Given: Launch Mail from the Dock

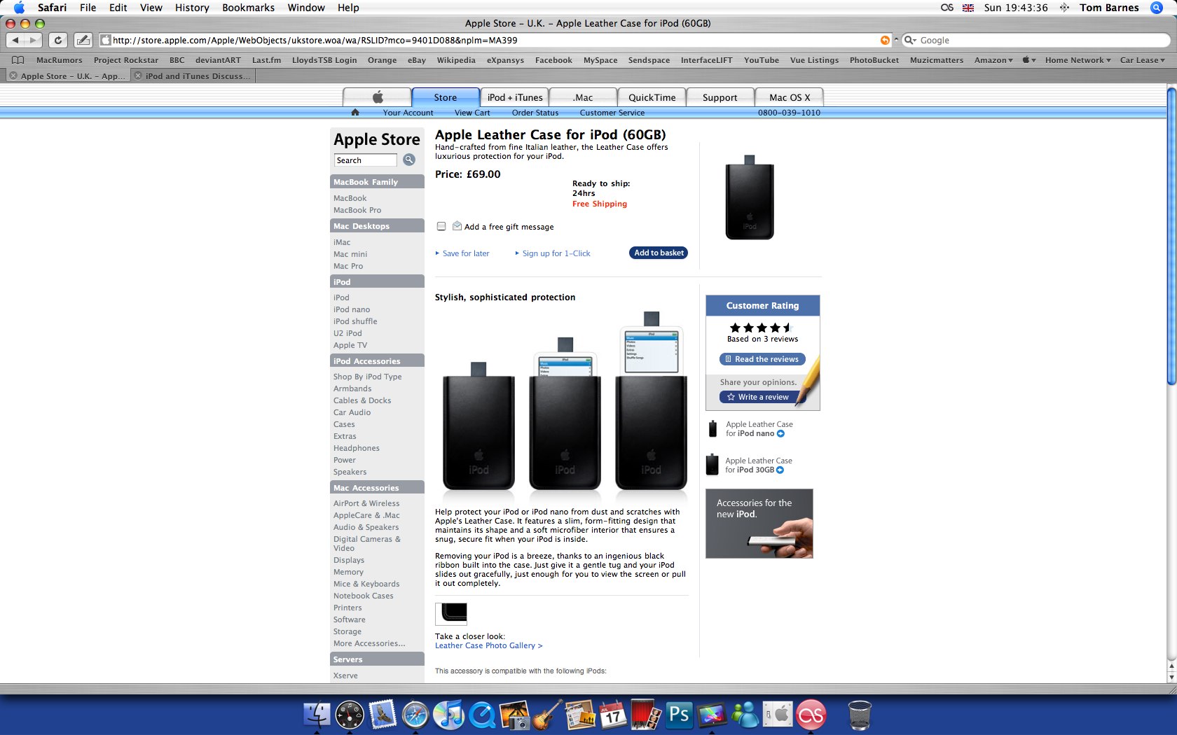Looking at the screenshot, I should click(383, 714).
